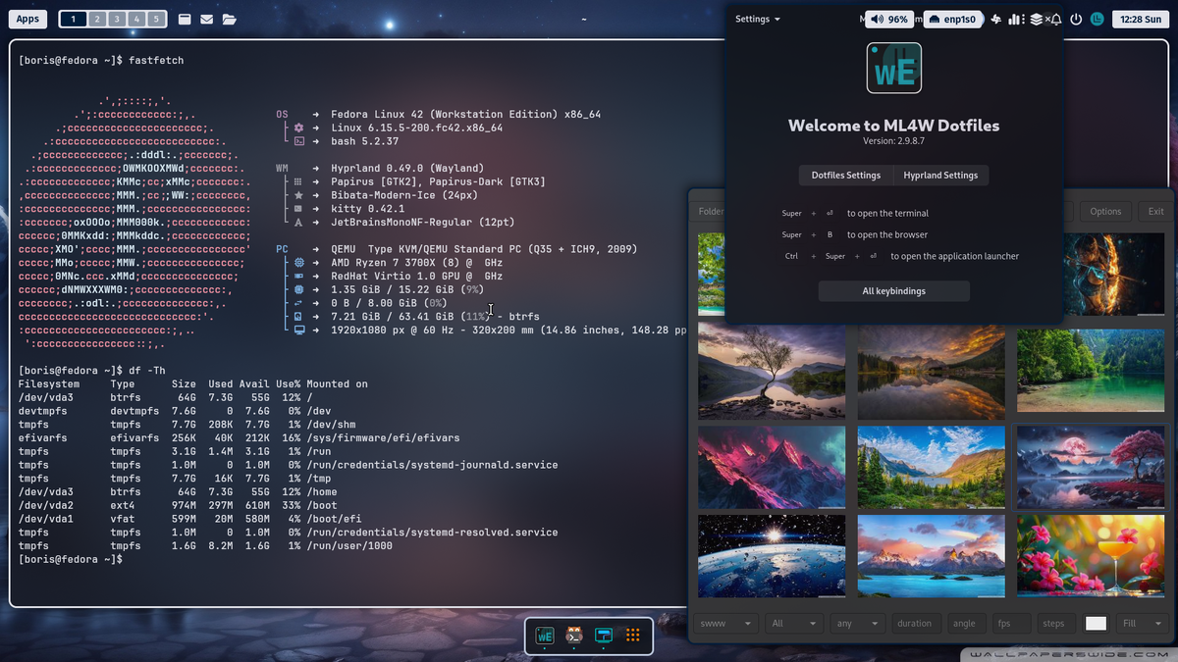Open the Hyprland Settings tab
This screenshot has width=1178, height=662.
coord(940,176)
